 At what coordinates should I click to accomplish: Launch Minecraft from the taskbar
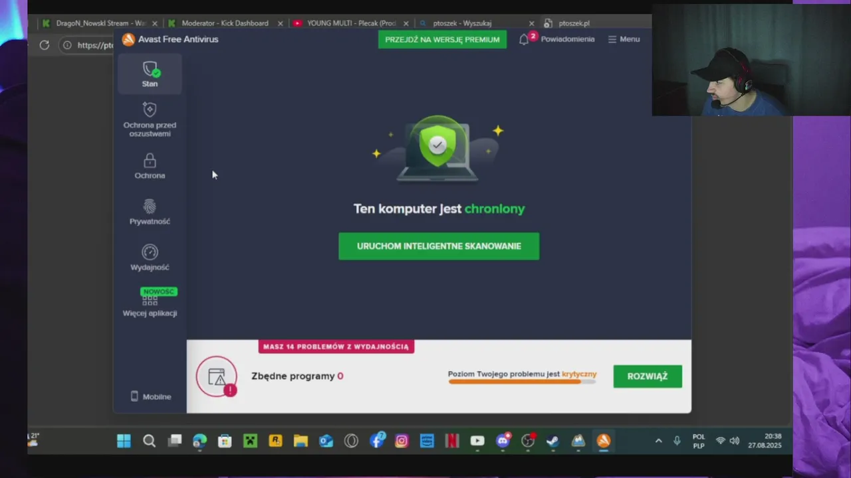click(x=250, y=441)
